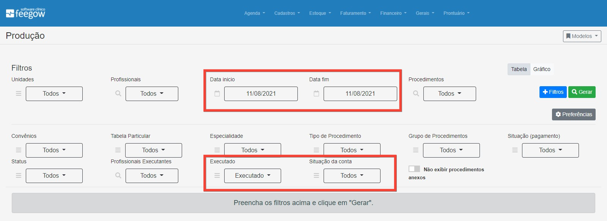
Task: Open Preferências settings button
Action: (574, 114)
